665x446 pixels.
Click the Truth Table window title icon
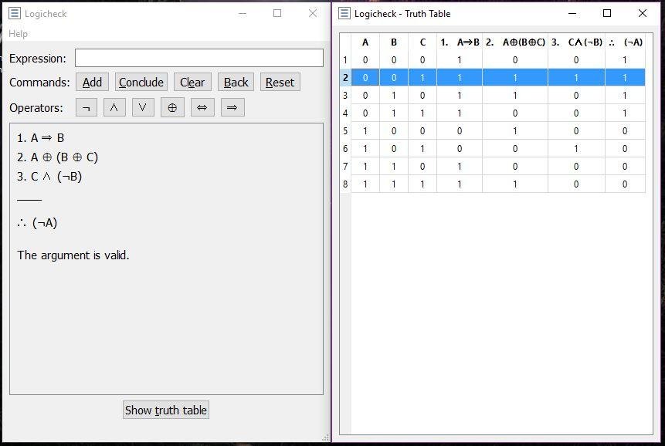coord(344,14)
